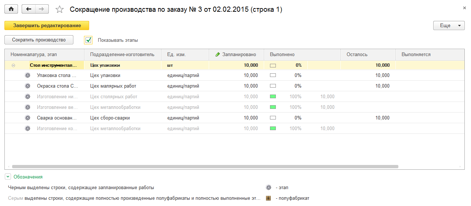Collapse the Стол инструментал… tree row
Viewport: 471px width, 206px height.
tap(14, 65)
